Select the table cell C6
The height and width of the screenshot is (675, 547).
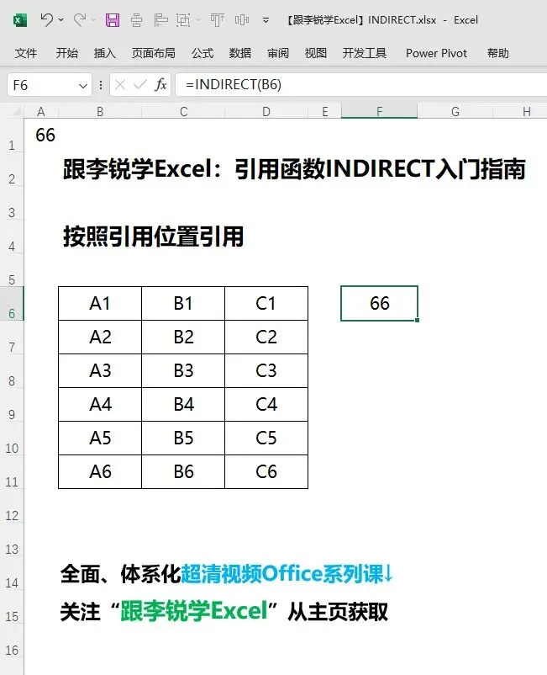click(266, 472)
